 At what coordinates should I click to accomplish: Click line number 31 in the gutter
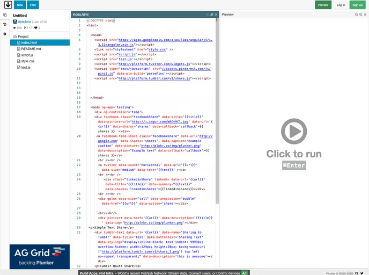click(x=79, y=233)
